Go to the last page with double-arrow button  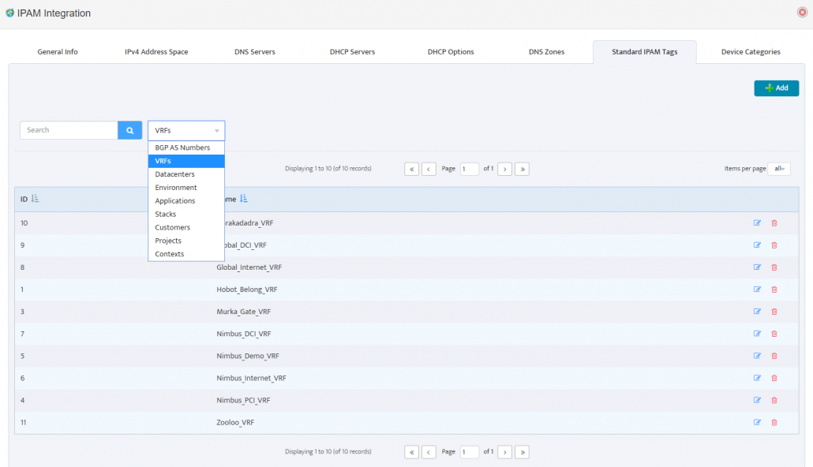(x=522, y=451)
